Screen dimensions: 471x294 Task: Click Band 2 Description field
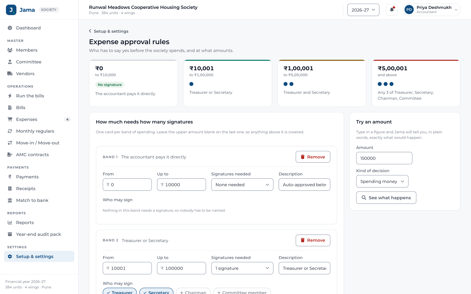[x=304, y=268]
